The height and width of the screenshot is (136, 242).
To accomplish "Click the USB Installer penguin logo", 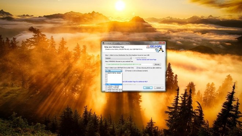I will click(x=155, y=48).
